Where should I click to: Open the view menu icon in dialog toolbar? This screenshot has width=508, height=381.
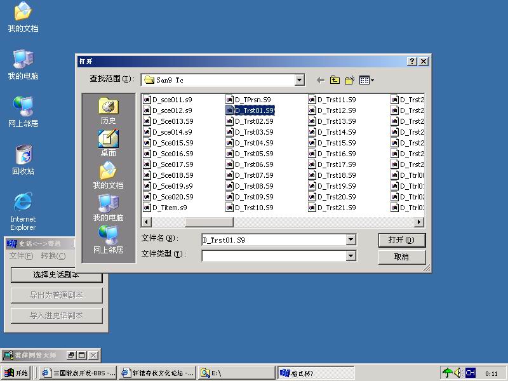point(366,80)
